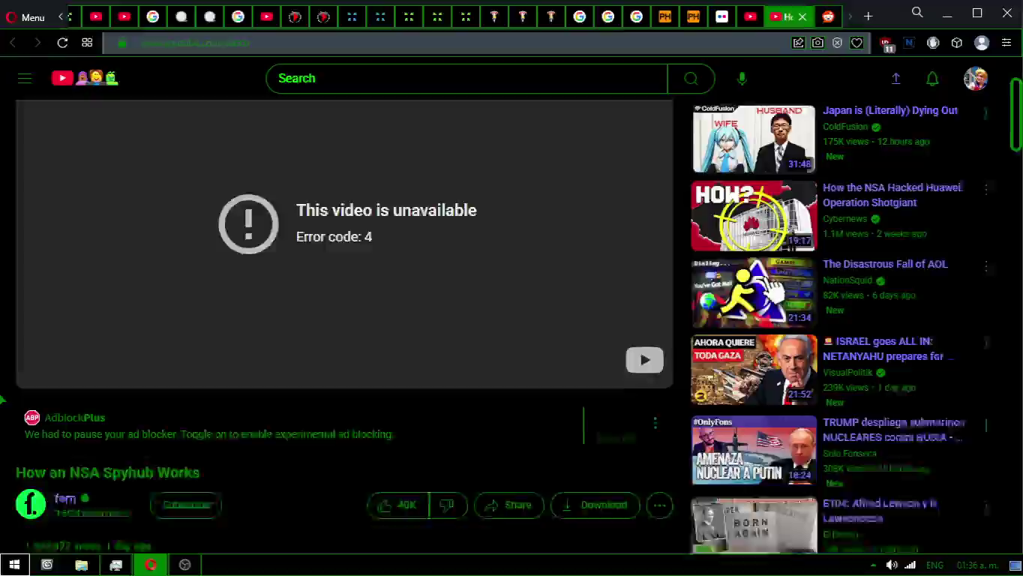Open 'Japan is (Literally) Dying Out' thumbnail
1023x576 pixels.
(754, 139)
